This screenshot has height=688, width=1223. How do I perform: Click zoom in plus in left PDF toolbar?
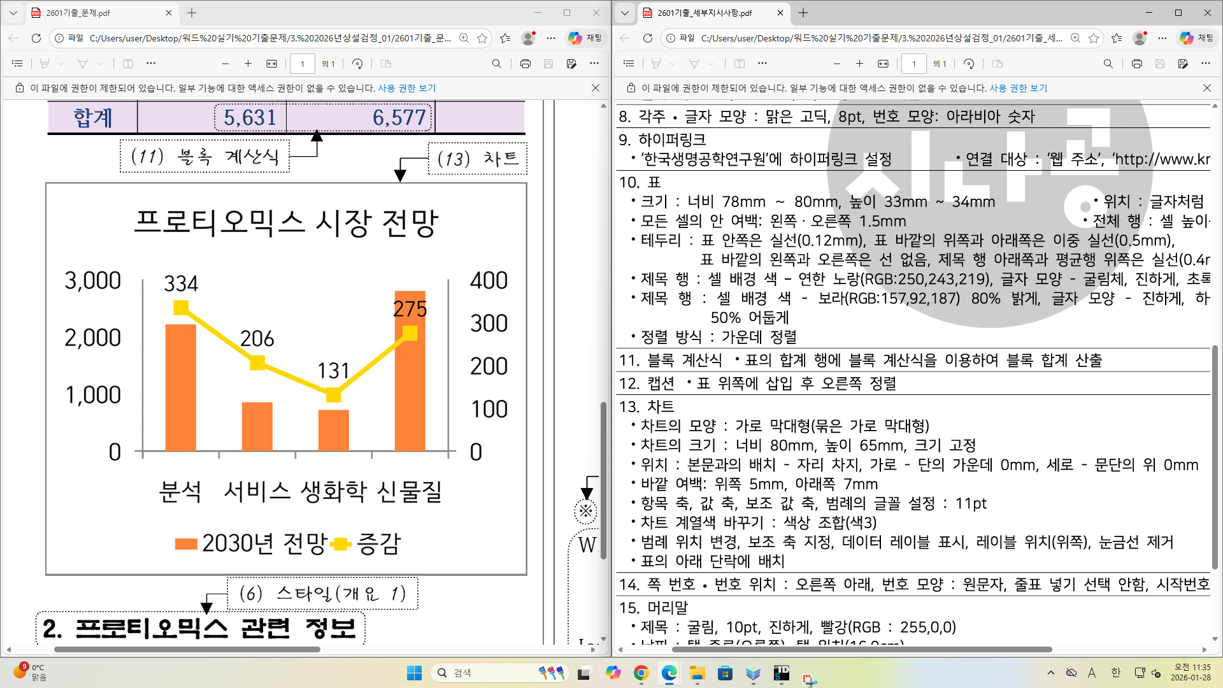tap(248, 64)
